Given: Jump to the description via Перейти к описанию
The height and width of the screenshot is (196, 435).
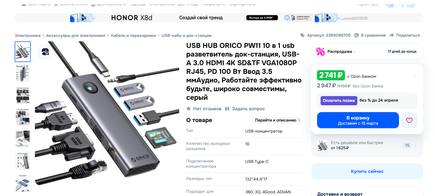Looking at the screenshot, I should (x=277, y=120).
